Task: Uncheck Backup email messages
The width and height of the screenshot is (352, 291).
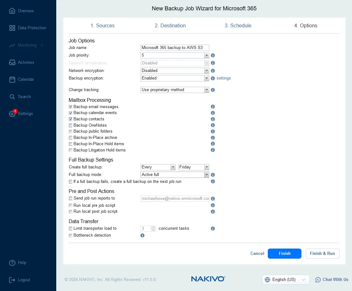Action: point(70,107)
